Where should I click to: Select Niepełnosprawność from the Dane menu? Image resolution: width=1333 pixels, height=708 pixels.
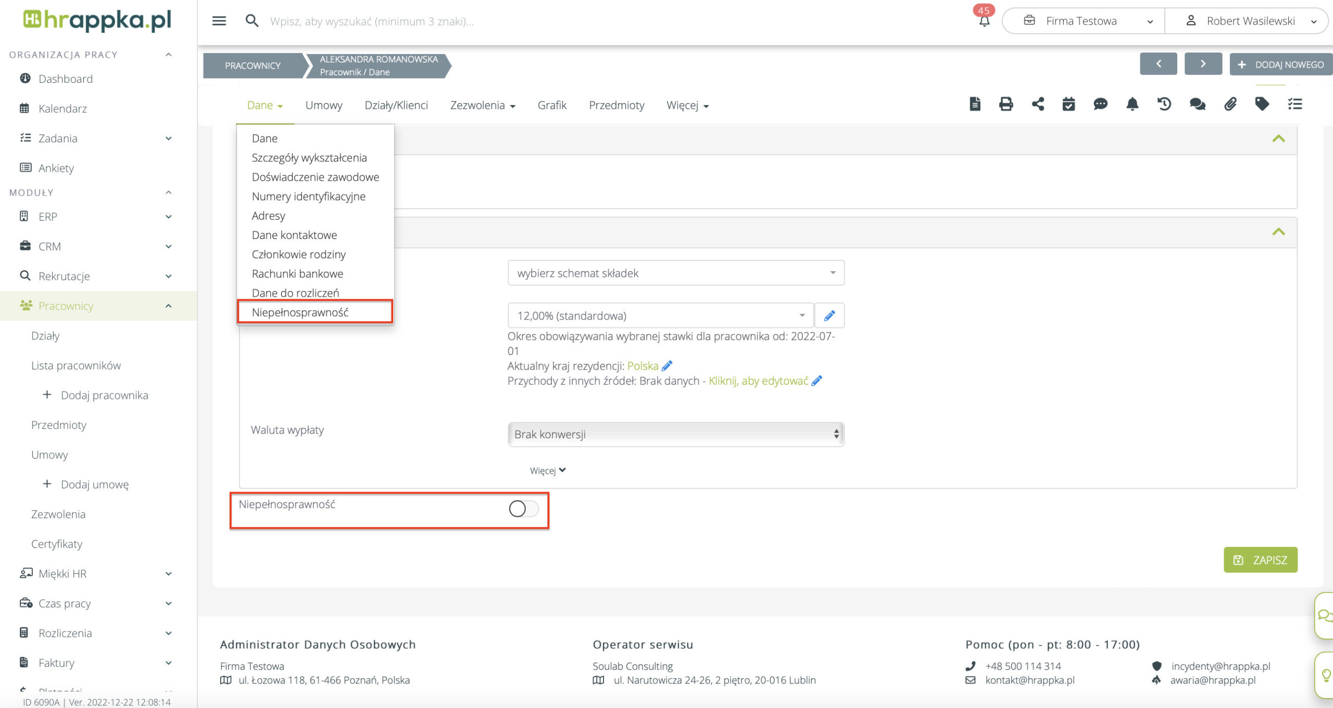(300, 312)
